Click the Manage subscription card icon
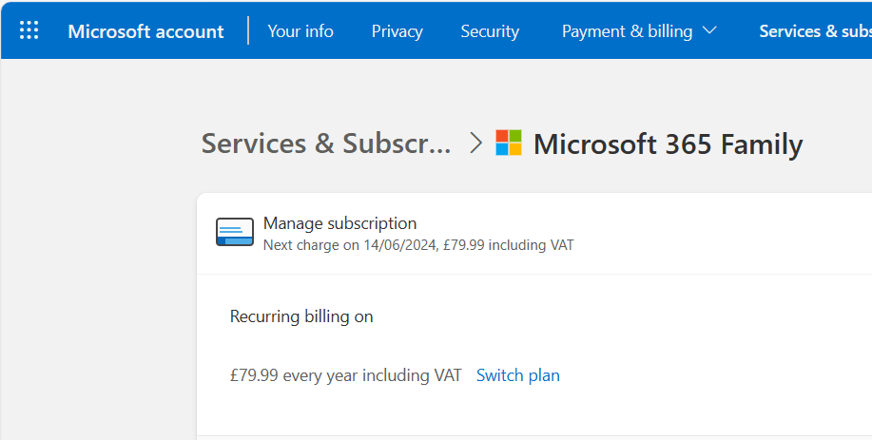The height and width of the screenshot is (440, 872). 235,233
